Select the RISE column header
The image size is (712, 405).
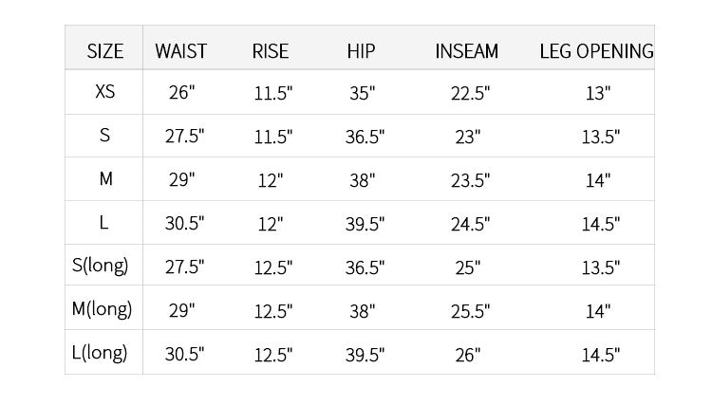pyautogui.click(x=271, y=51)
